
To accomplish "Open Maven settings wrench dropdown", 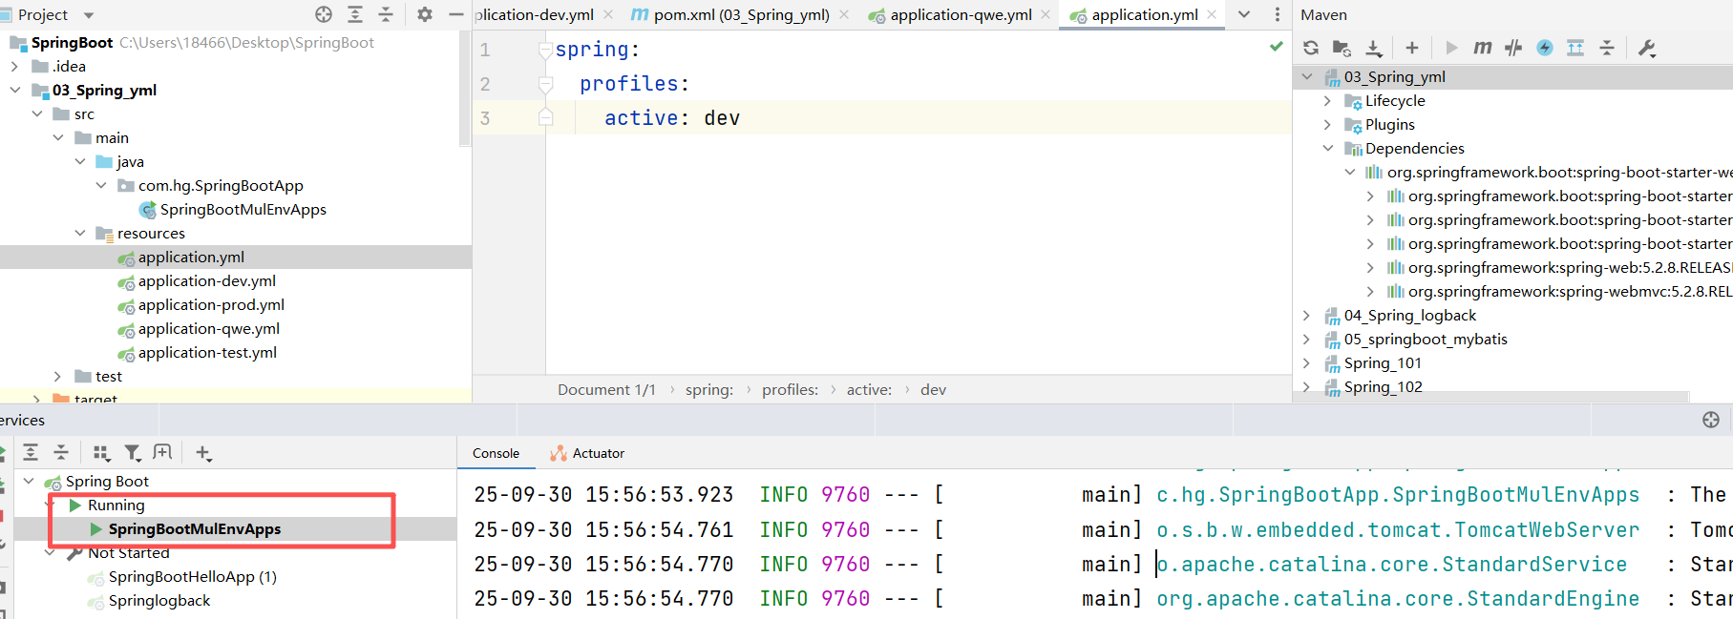I will click(x=1647, y=48).
